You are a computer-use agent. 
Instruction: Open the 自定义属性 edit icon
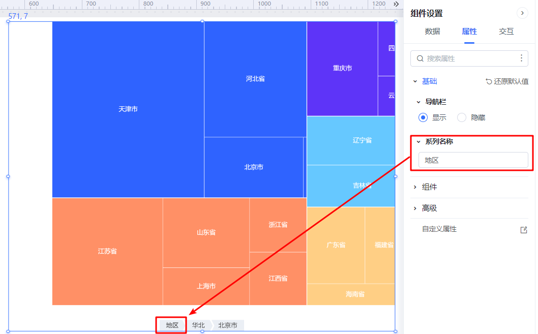click(x=524, y=230)
